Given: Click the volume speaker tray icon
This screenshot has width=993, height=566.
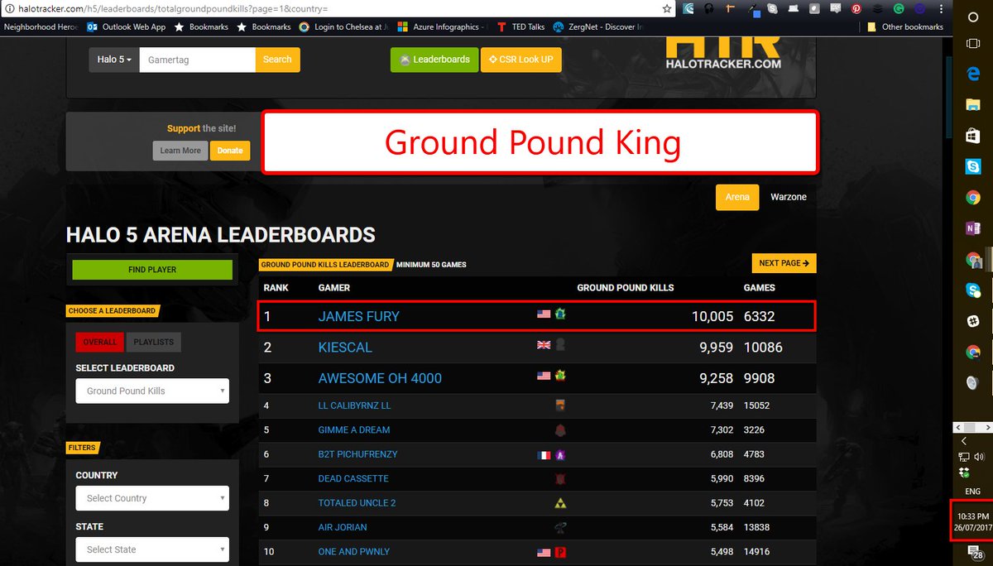Looking at the screenshot, I should (980, 457).
